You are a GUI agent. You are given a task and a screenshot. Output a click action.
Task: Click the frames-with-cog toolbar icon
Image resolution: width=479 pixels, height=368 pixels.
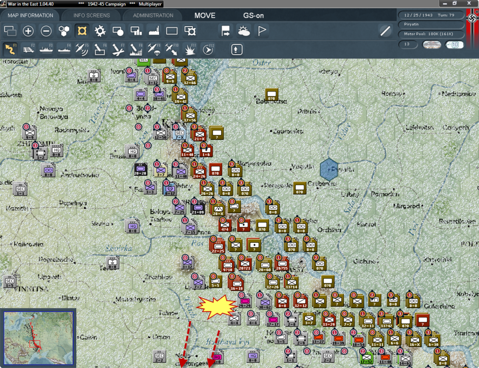190,31
